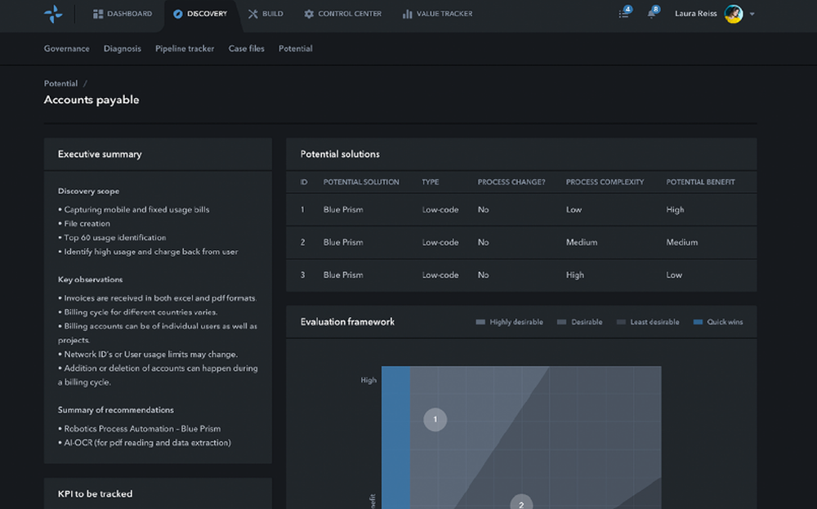The image size is (817, 509).
Task: Click the app logo in top bar
Action: click(x=53, y=14)
